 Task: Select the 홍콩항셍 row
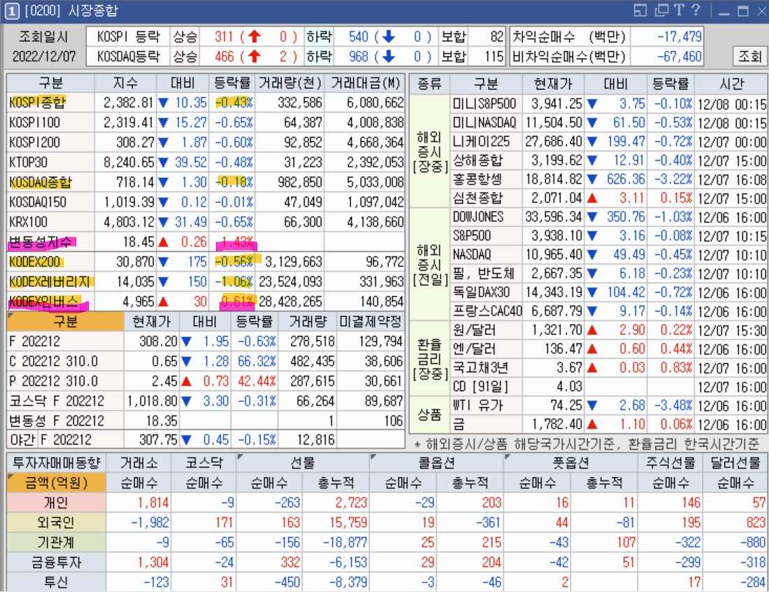pyautogui.click(x=609, y=179)
